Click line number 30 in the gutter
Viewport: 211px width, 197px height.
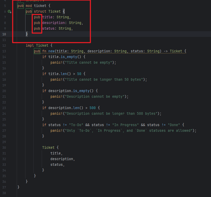point(4,148)
